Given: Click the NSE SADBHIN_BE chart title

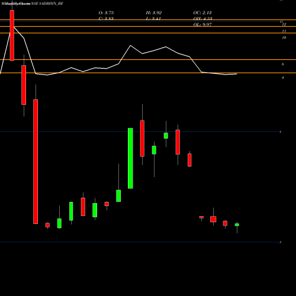Looking at the screenshot, I should tap(32, 4).
